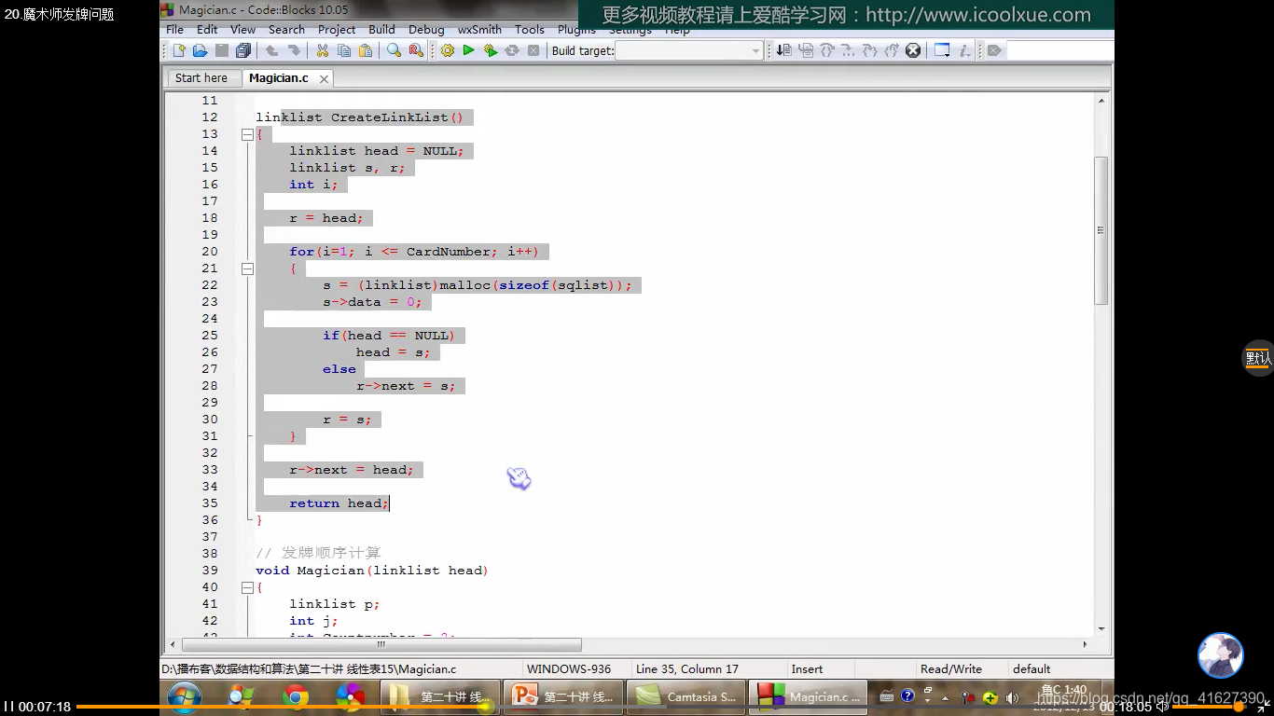Open Find with the magnifier icon
Screen dimensions: 1274x716
395,50
